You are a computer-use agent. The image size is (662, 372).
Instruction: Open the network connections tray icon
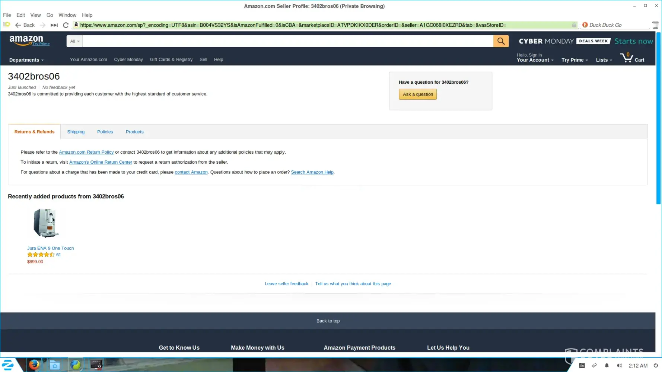click(594, 366)
